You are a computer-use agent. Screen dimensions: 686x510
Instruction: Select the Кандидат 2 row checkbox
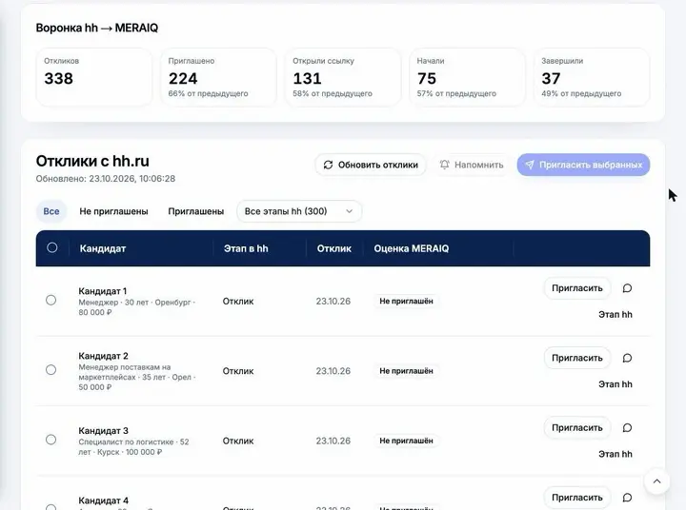(x=50, y=370)
